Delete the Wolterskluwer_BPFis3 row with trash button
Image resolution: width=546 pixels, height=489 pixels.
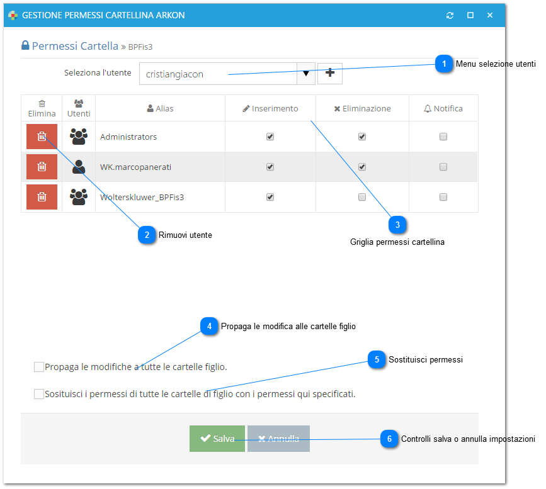(x=42, y=197)
